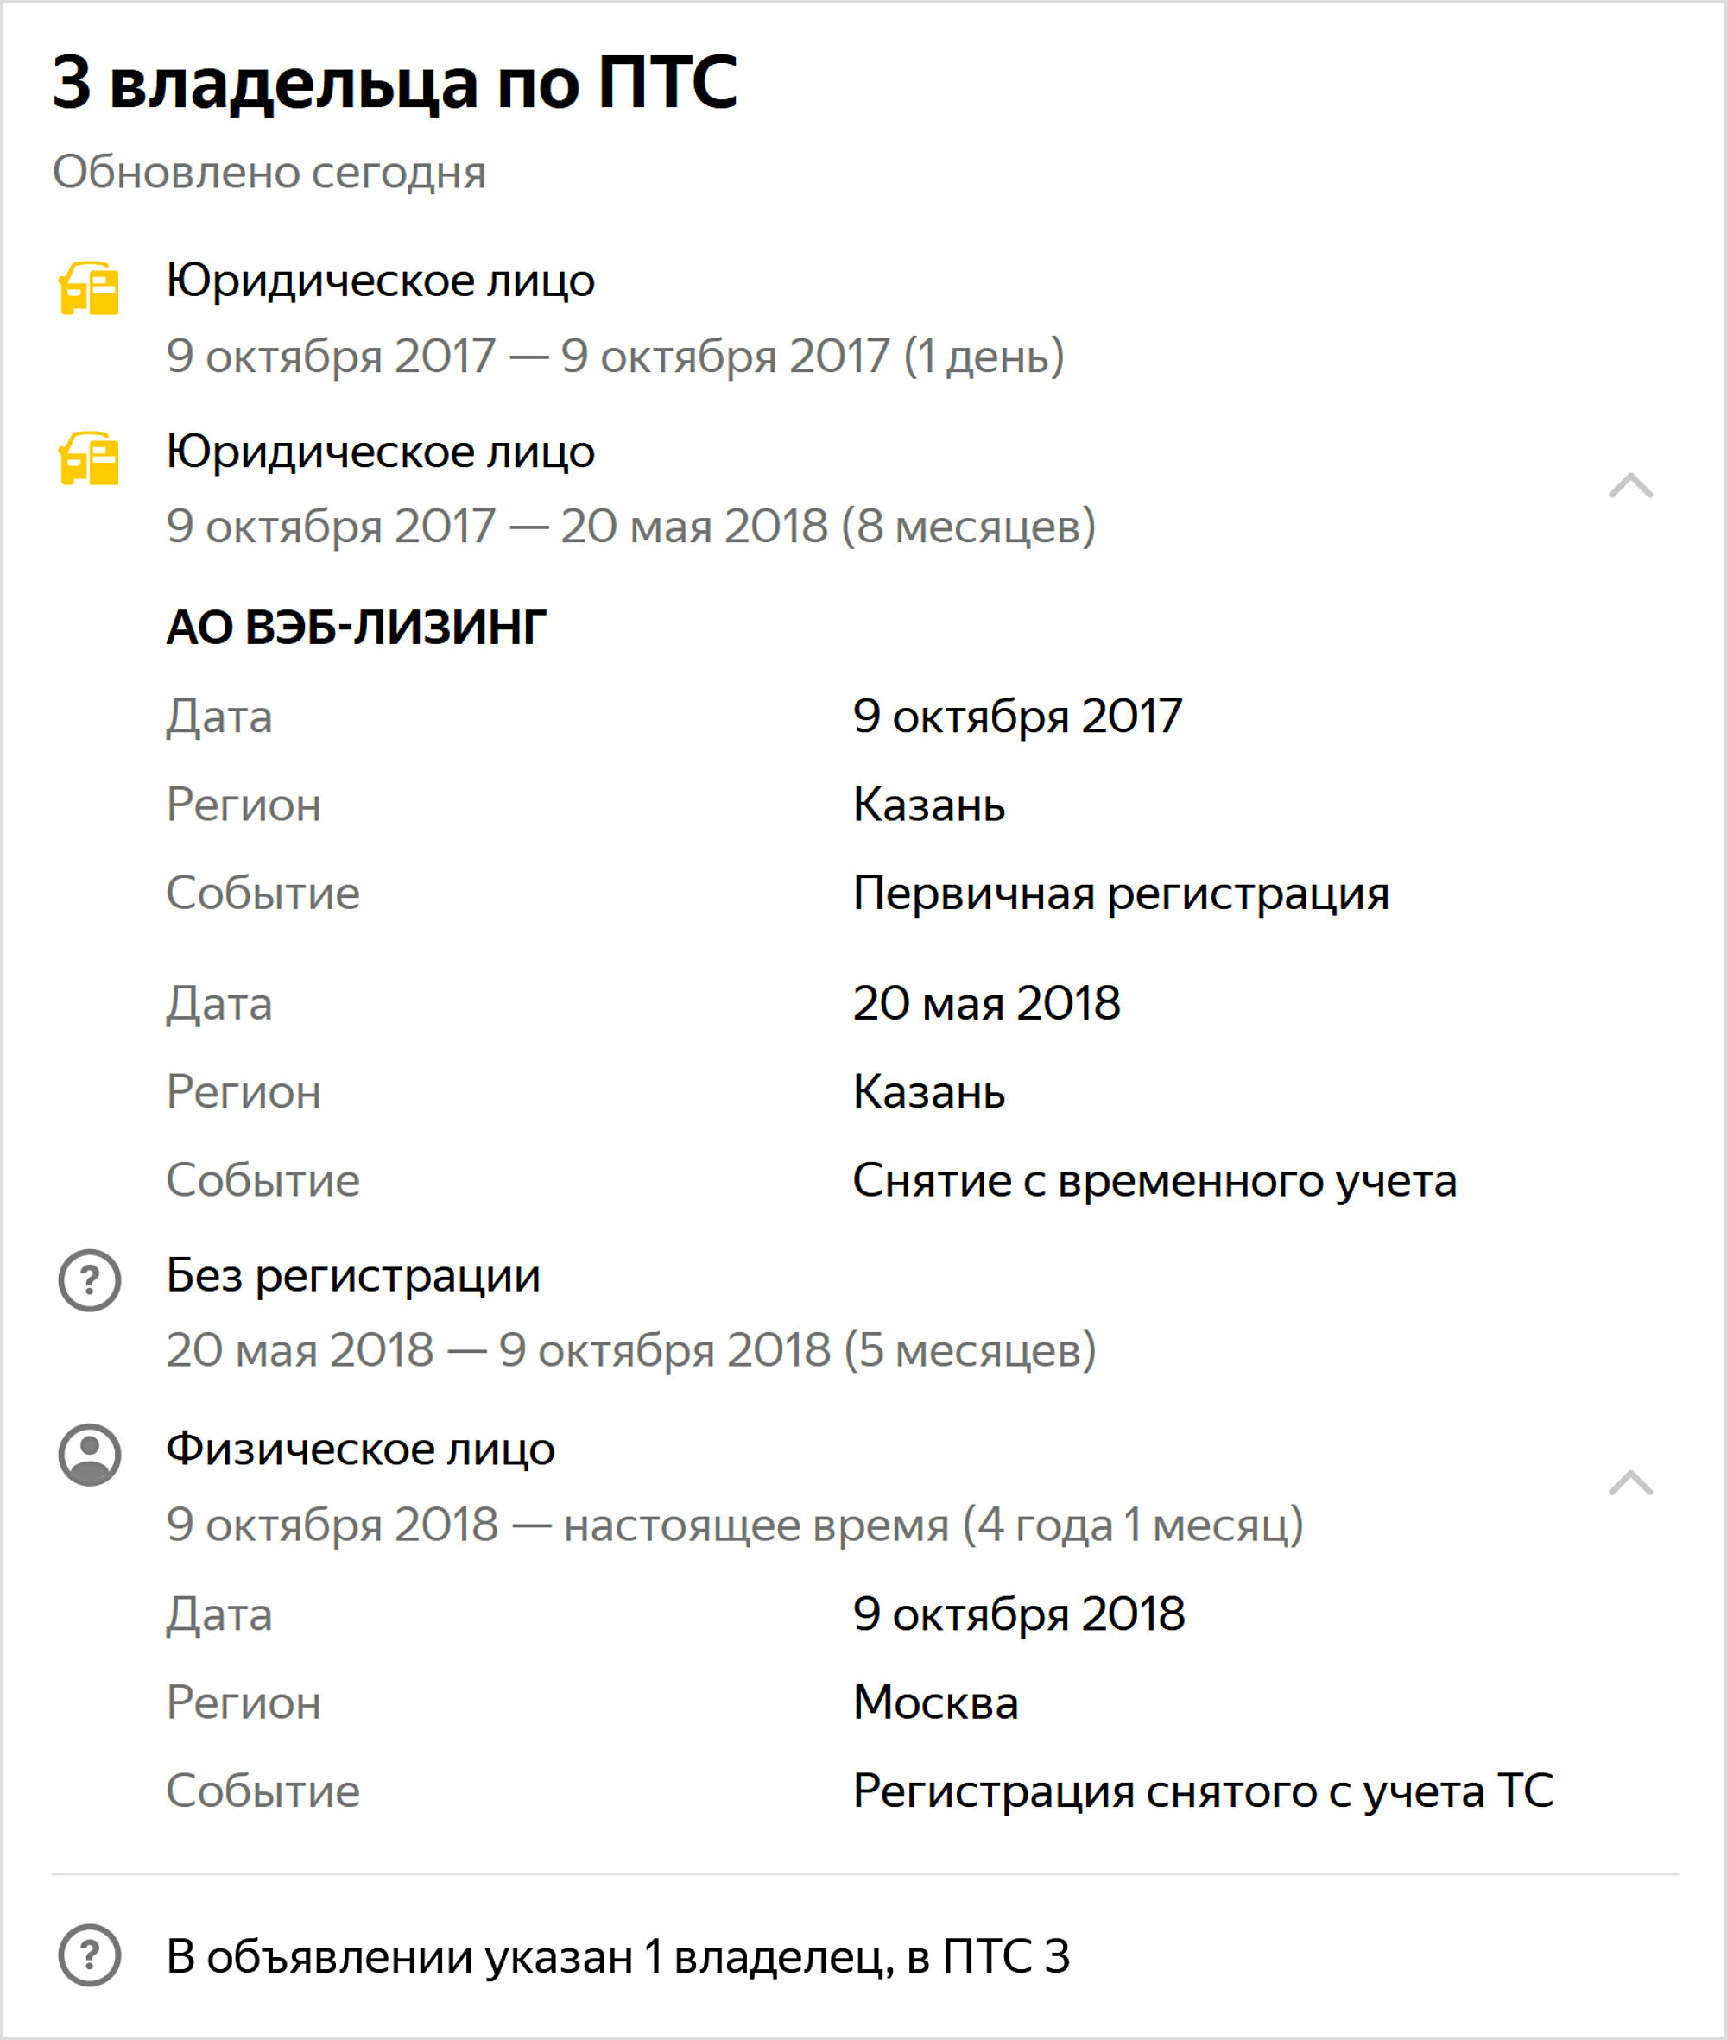Click the person icon beside Физическое лицо
Viewport: 1727px width, 2040px height.
tap(90, 1455)
